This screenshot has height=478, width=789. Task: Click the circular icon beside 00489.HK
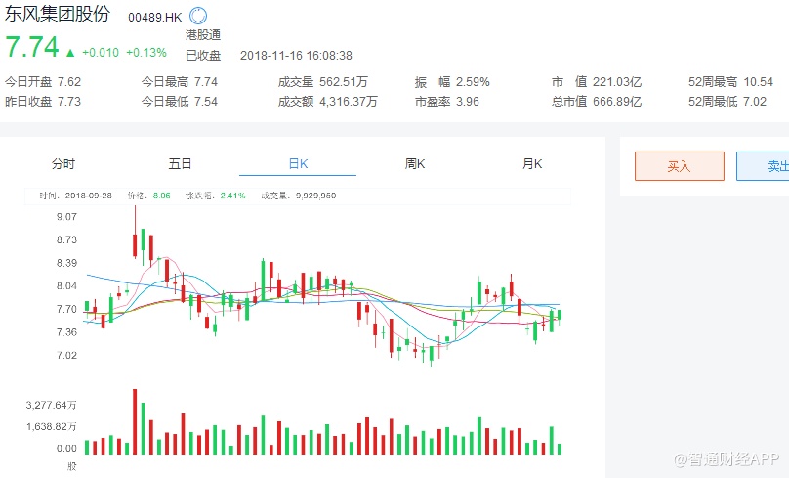click(x=198, y=17)
